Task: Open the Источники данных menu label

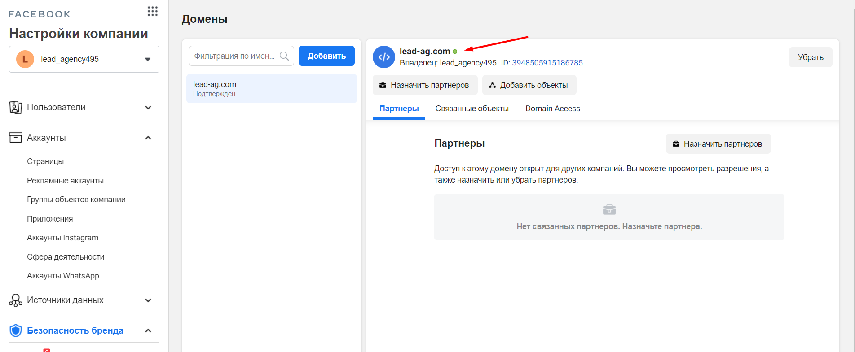Action: click(x=65, y=300)
